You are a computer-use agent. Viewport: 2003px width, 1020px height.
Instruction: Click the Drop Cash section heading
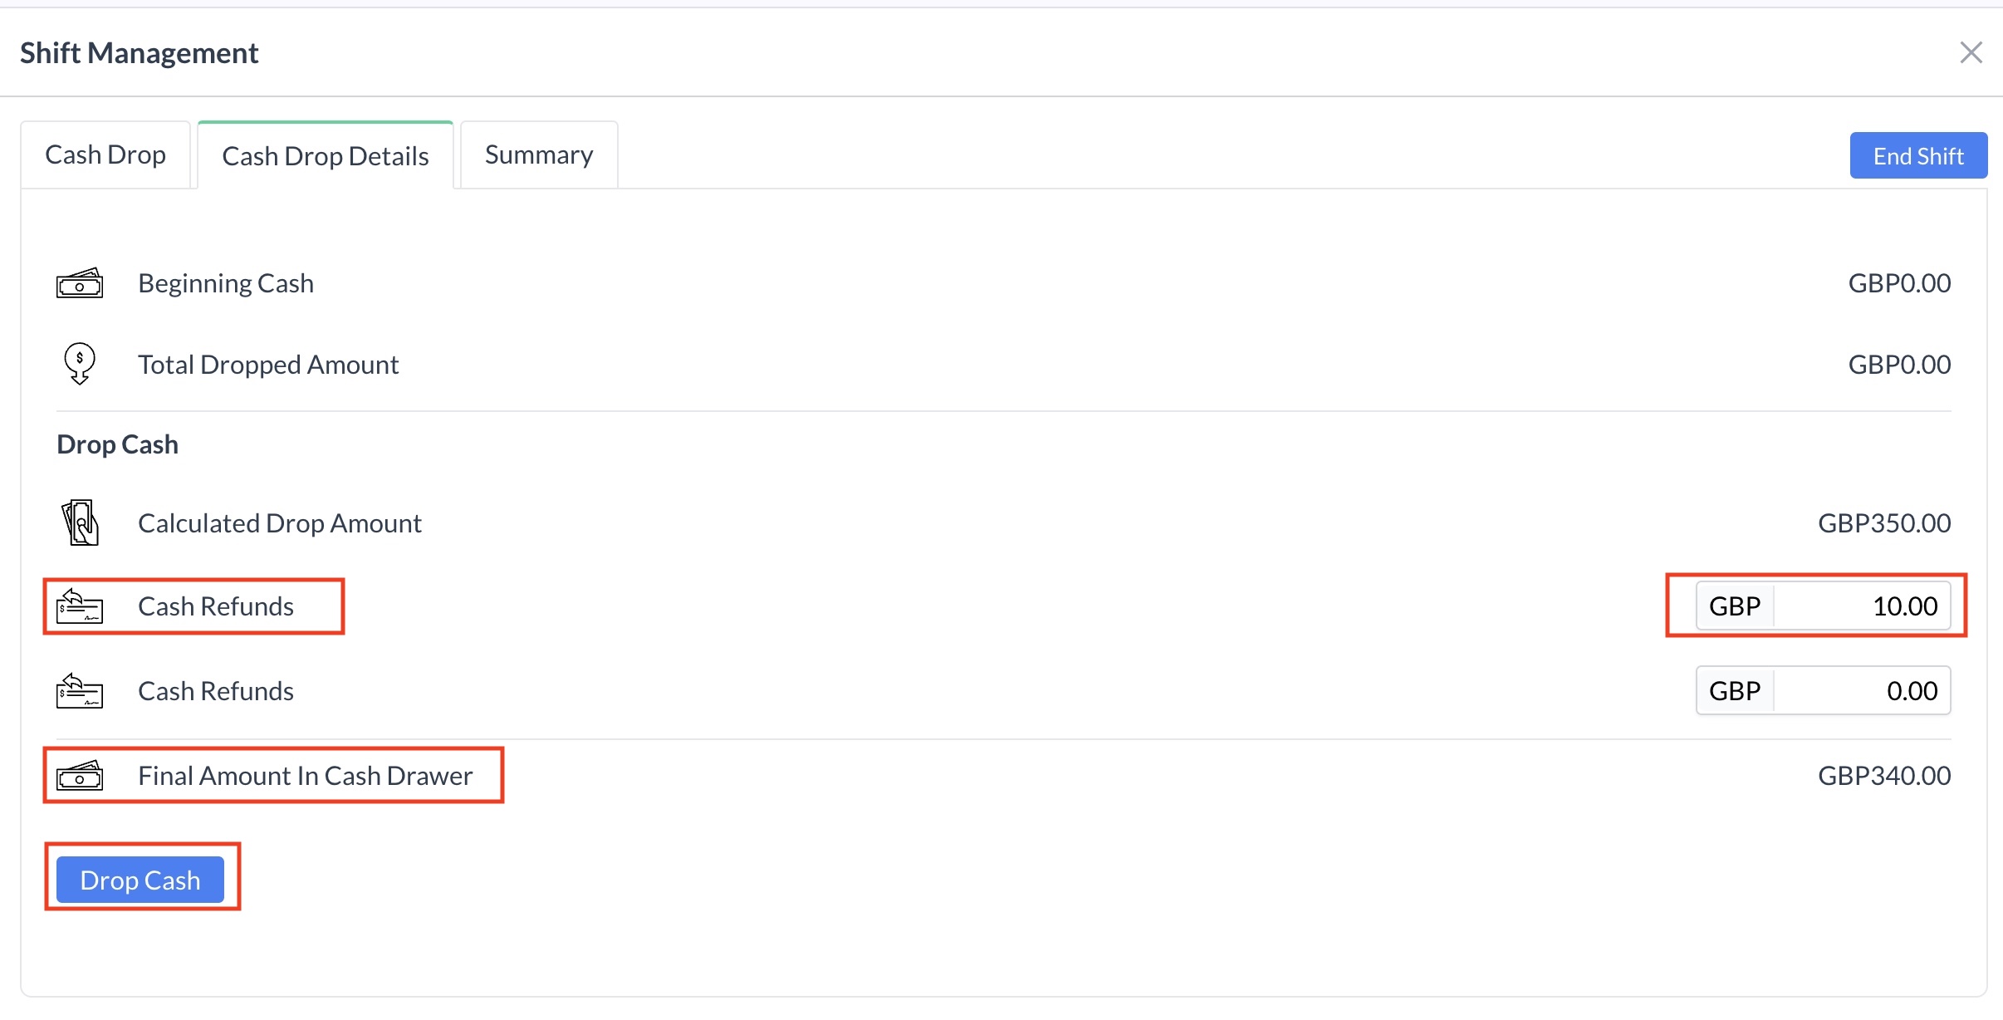[118, 444]
